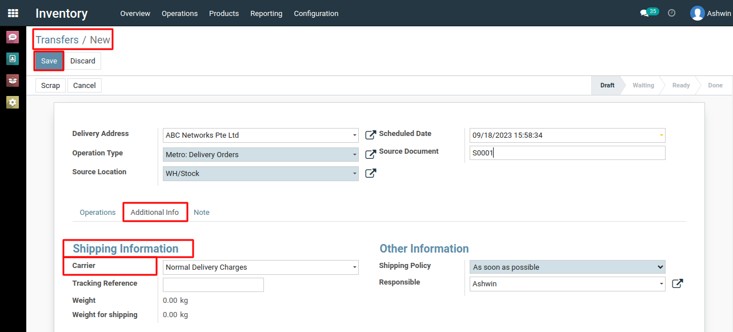Click the Ashwin username in header
Viewport: 733px width, 332px height.
(719, 13)
